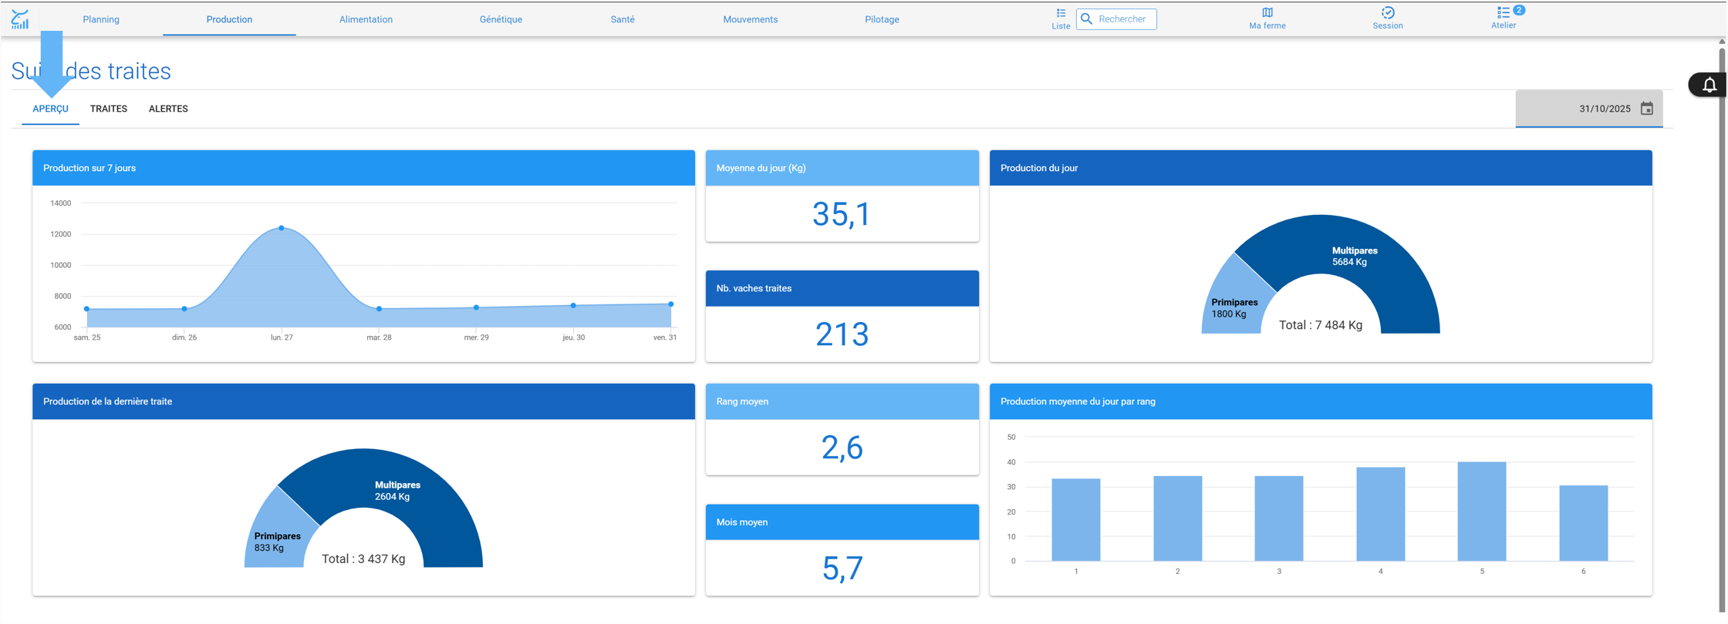Click the bar for rang 5

pyautogui.click(x=1482, y=512)
